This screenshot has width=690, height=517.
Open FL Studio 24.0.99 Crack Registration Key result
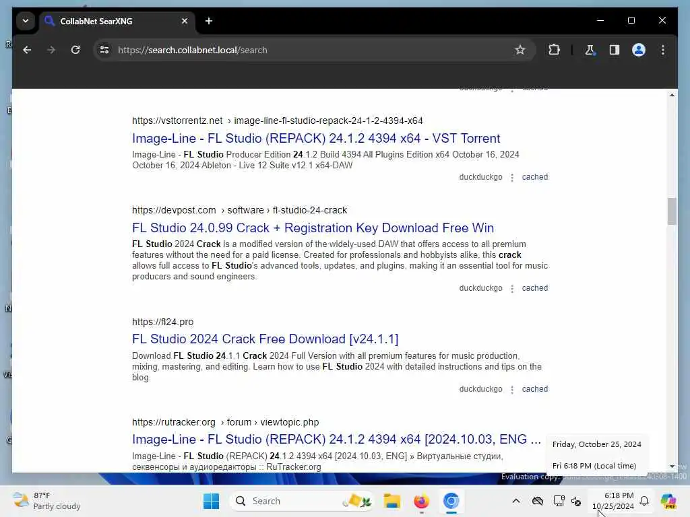[313, 228]
